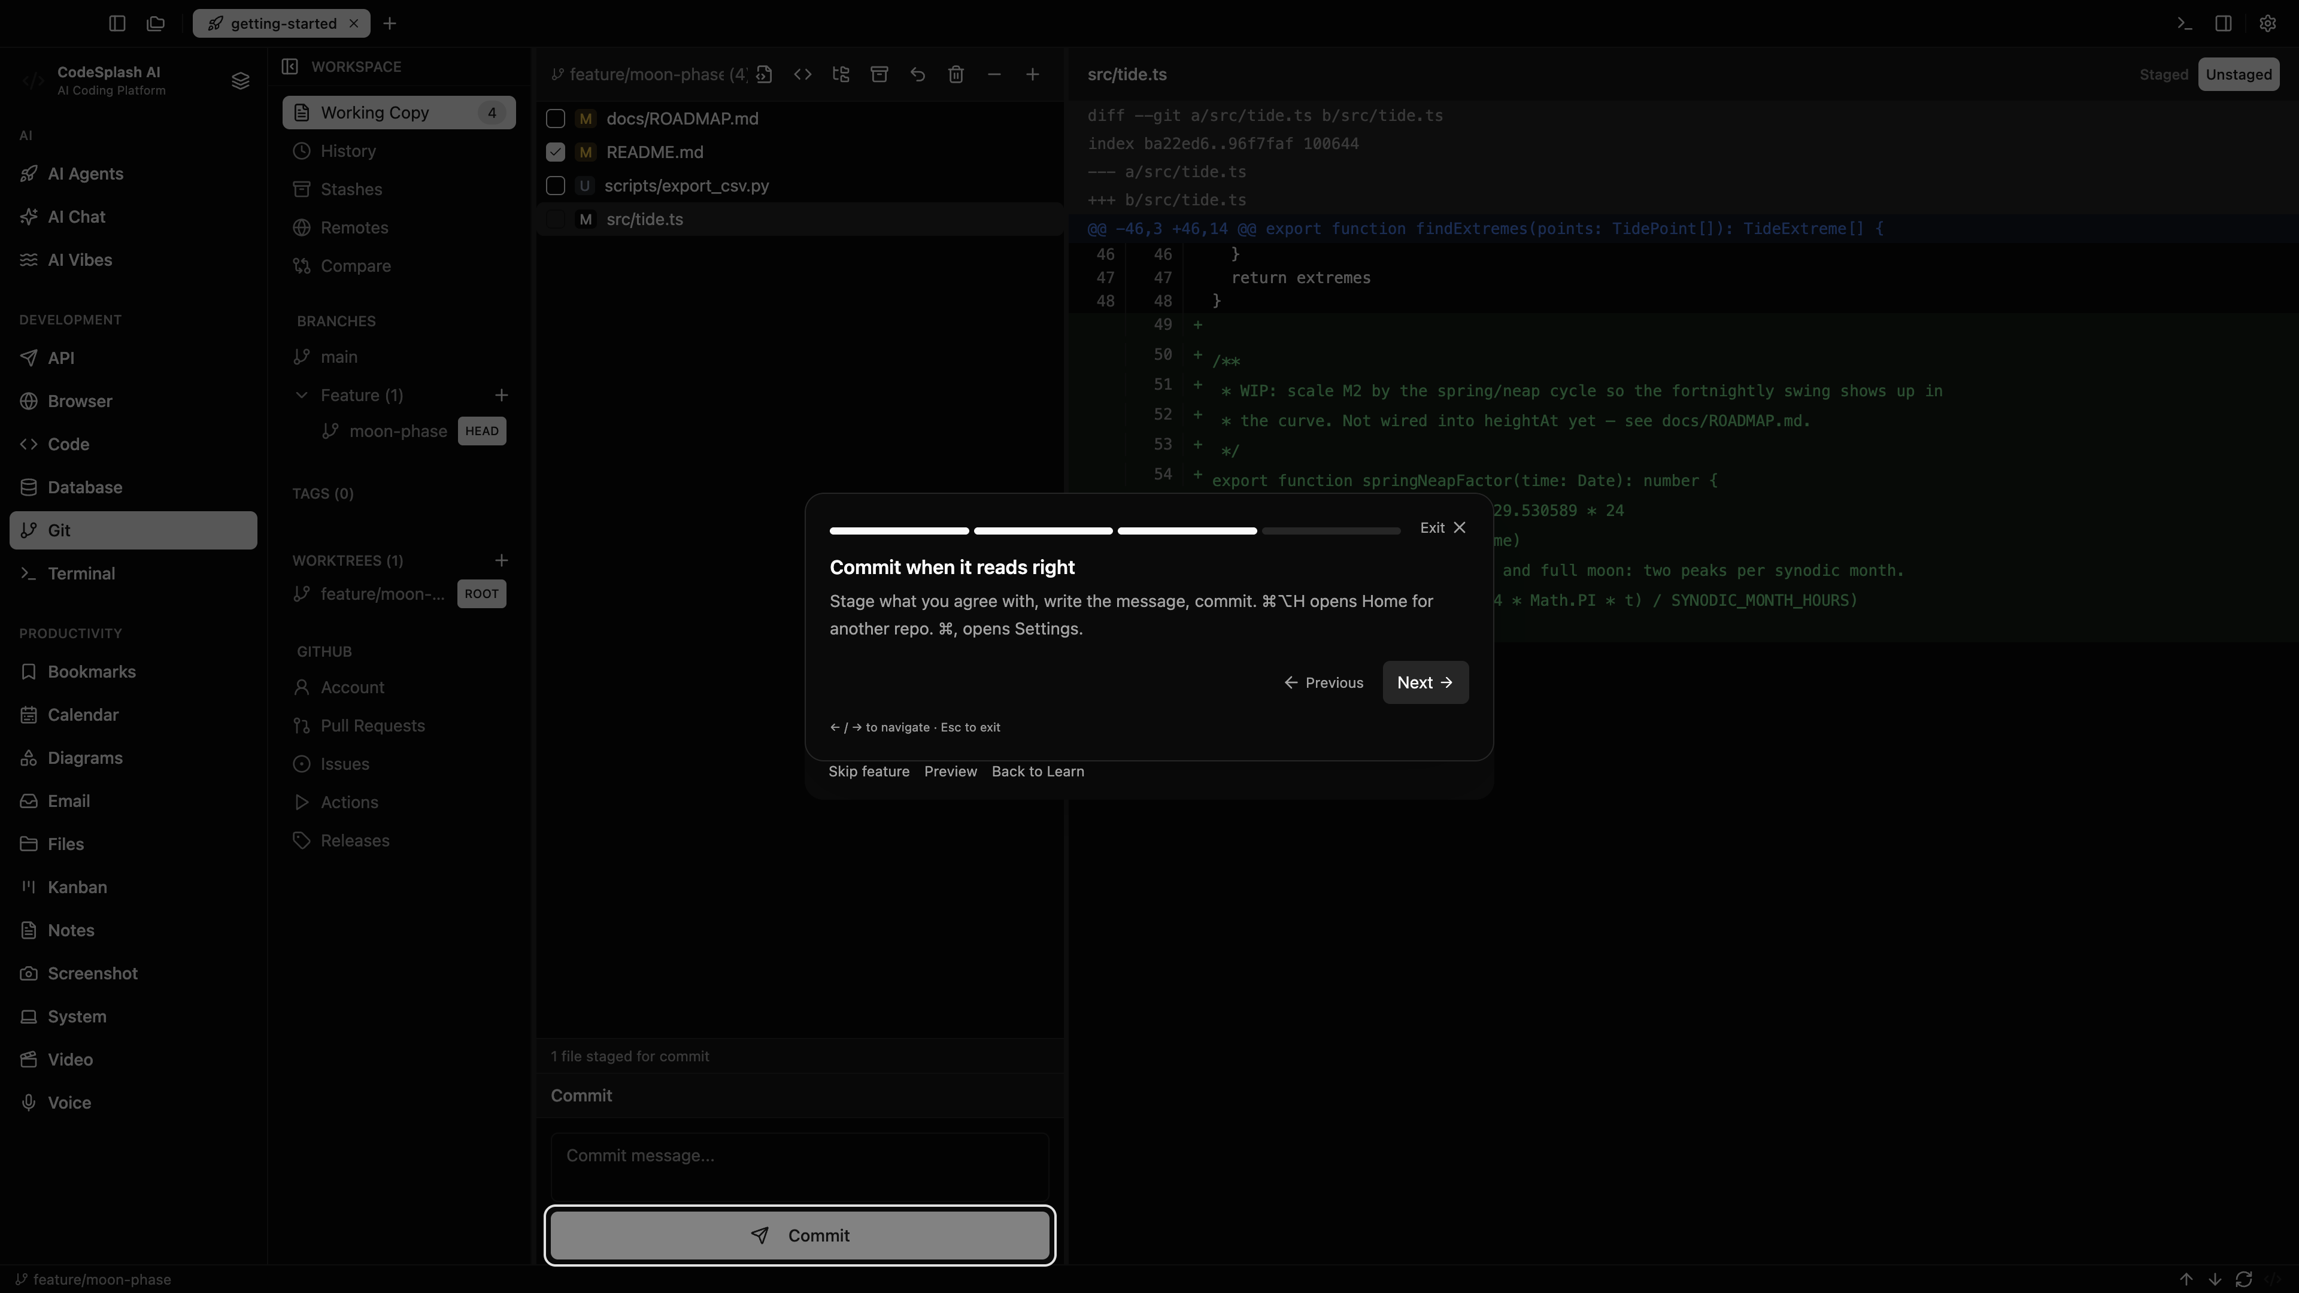2299x1293 pixels.
Task: Check docs/ROADMAP.md staging checkbox
Action: point(555,119)
